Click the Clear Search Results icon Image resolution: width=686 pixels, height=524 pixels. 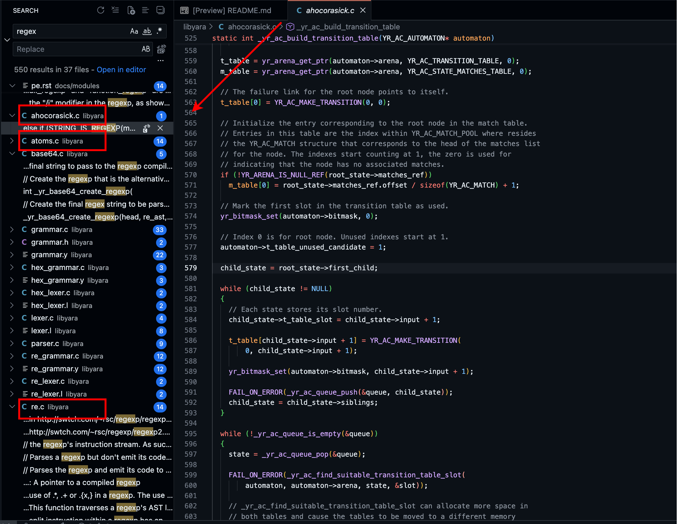tap(115, 10)
